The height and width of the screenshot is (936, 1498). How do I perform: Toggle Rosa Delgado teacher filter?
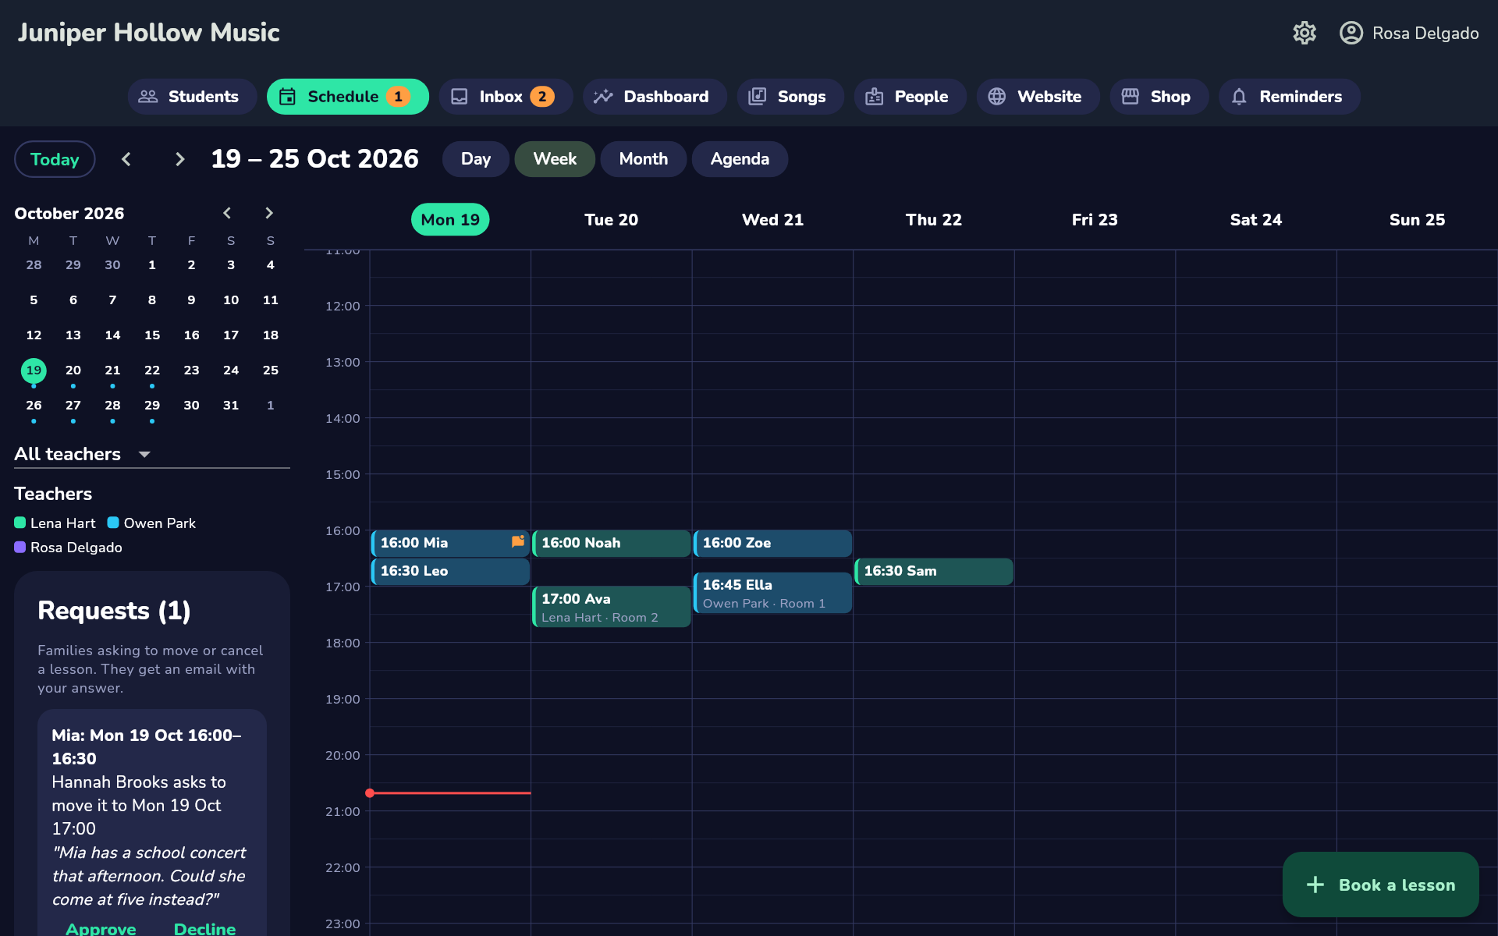point(69,548)
